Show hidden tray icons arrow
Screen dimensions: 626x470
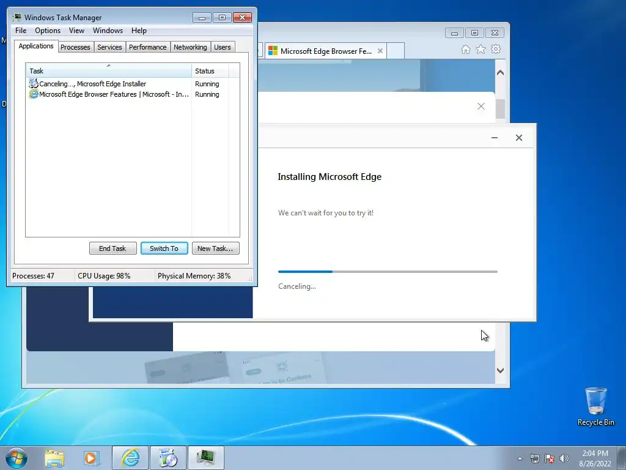520,458
